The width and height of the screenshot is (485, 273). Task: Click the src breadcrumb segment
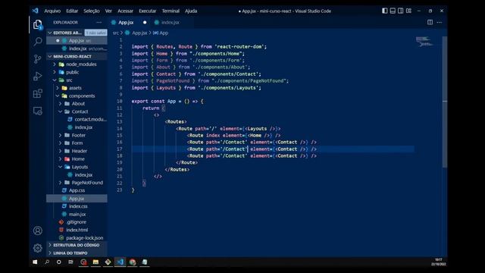coord(116,33)
